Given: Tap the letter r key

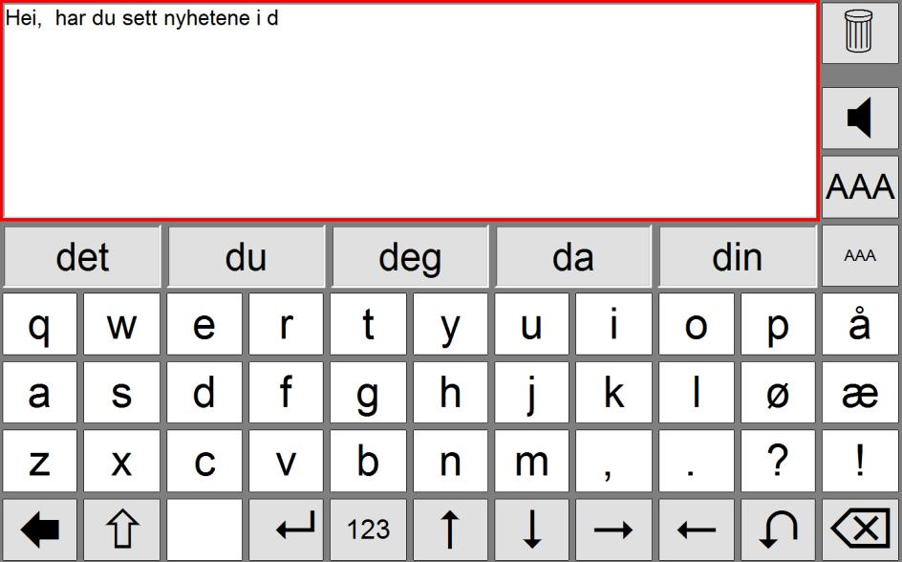Looking at the screenshot, I should point(286,324).
